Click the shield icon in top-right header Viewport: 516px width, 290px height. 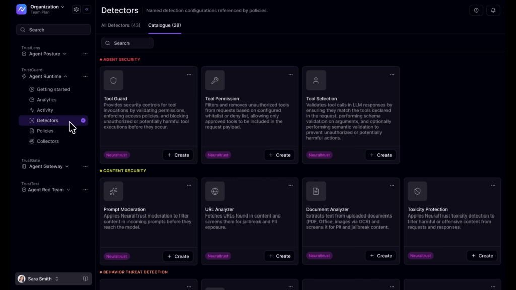pos(476,10)
